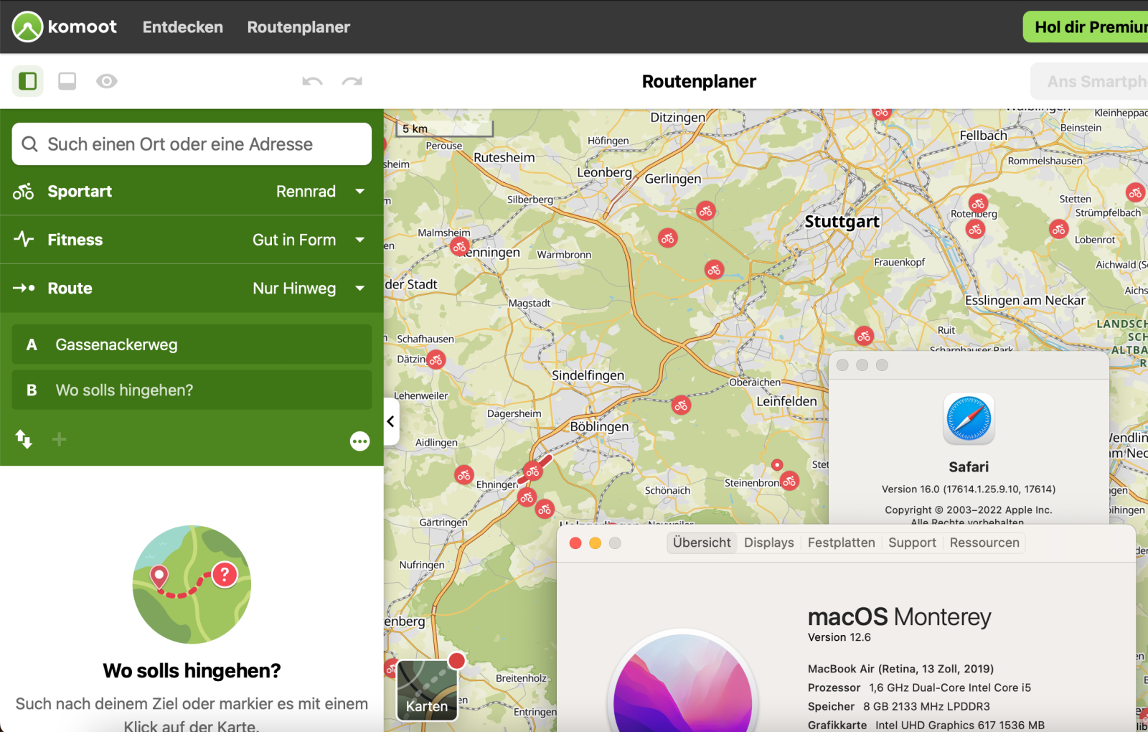The image size is (1148, 732).
Task: Toggle the eye preview visibility icon
Action: (107, 81)
